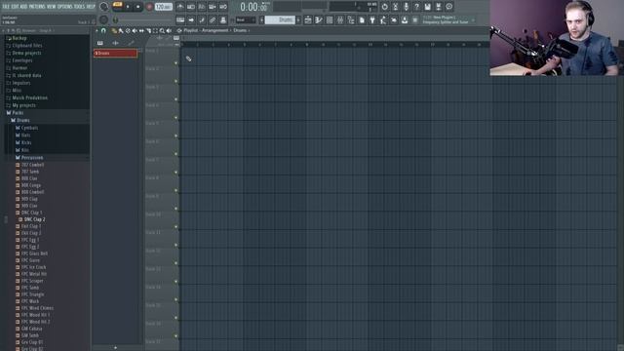Open the EDIT menu
624x351 pixels.
pos(16,7)
